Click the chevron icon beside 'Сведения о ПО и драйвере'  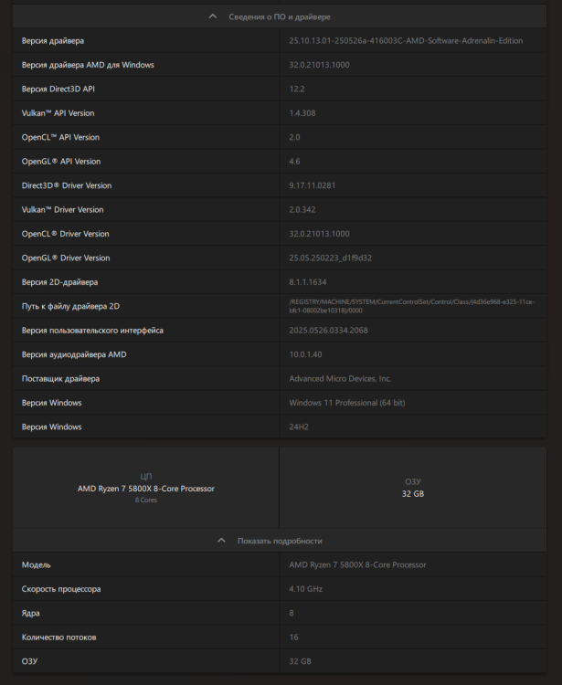tap(213, 16)
